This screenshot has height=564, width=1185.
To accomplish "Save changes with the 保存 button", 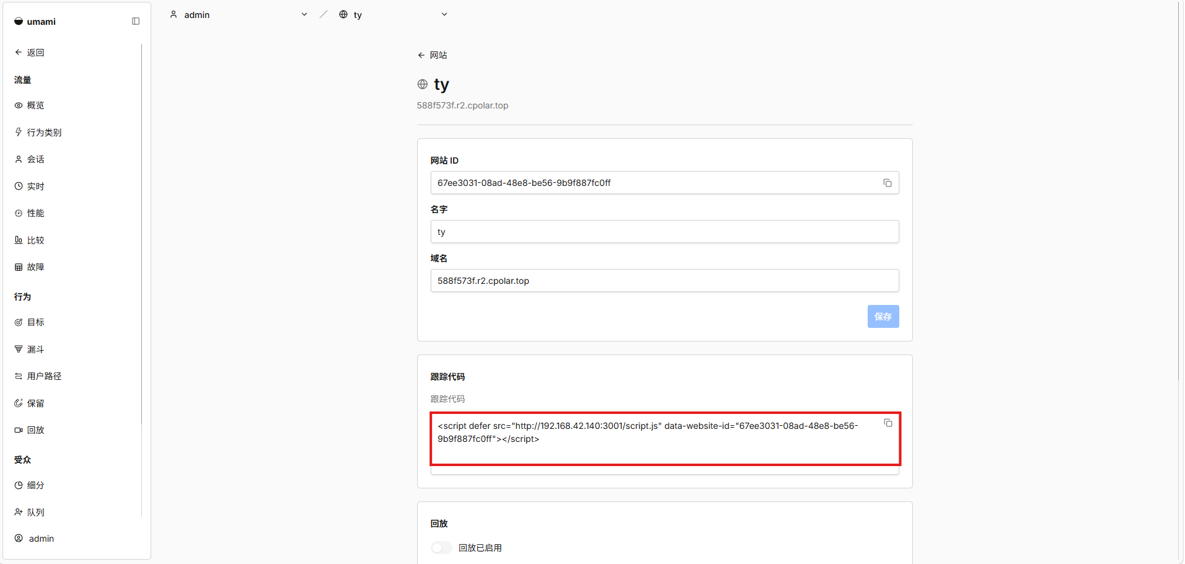I will point(883,317).
